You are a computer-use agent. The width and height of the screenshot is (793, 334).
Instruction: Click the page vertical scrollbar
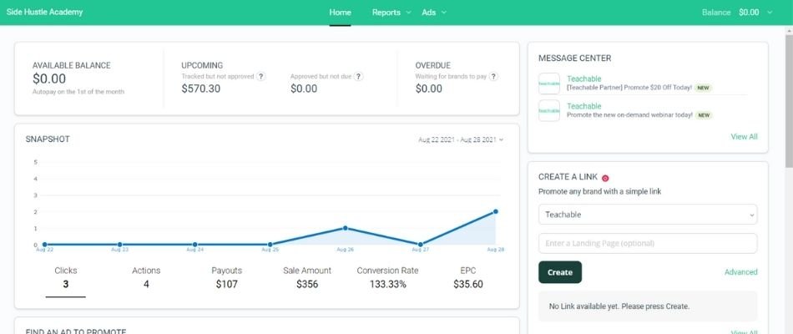pos(789,101)
